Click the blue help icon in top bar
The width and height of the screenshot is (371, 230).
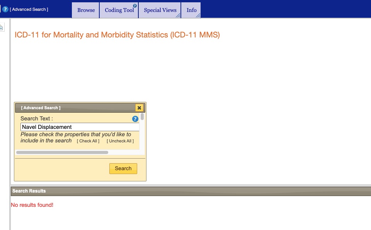tap(5, 9)
